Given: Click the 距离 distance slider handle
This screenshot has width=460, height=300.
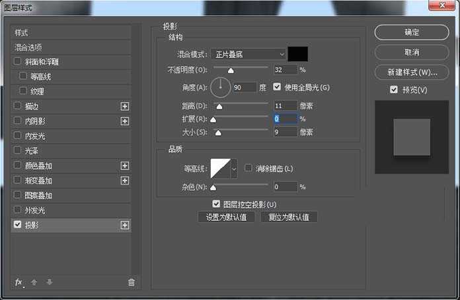Looking at the screenshot, I should coord(219,107).
